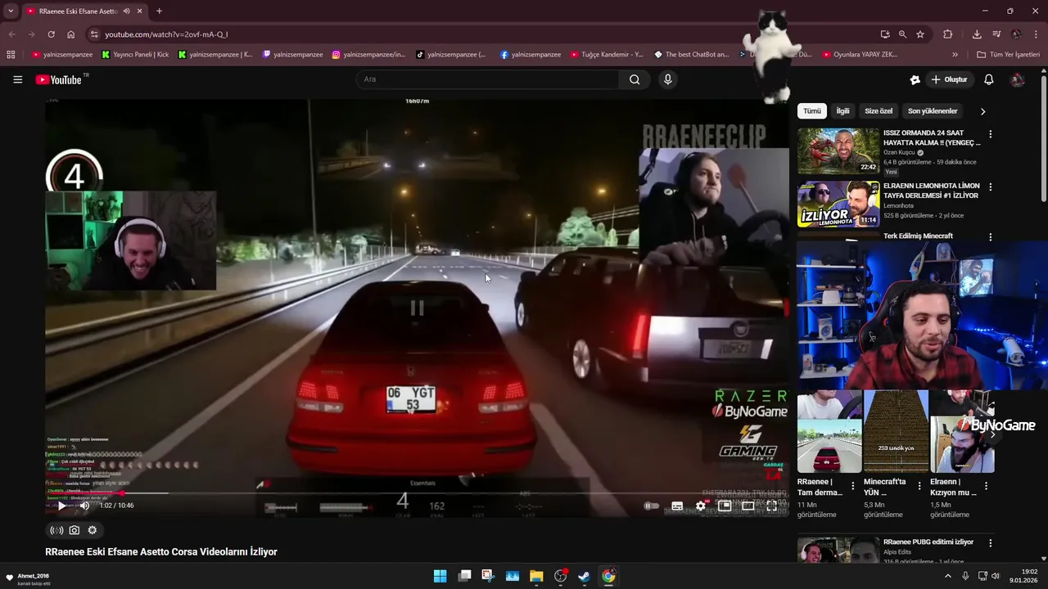The width and height of the screenshot is (1048, 589).
Task: Open the Windows Start button
Action: click(440, 576)
